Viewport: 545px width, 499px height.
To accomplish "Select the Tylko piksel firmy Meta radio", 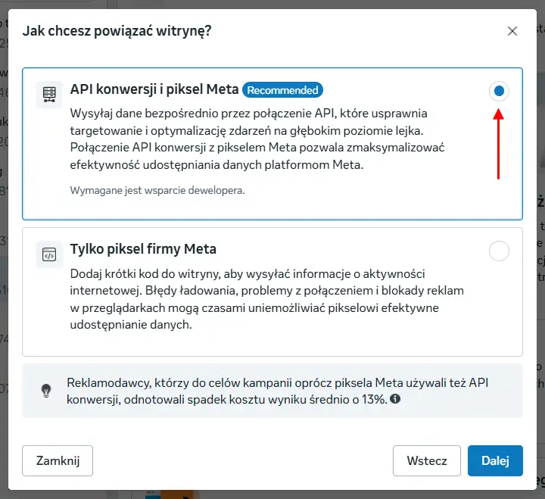I will pyautogui.click(x=499, y=251).
